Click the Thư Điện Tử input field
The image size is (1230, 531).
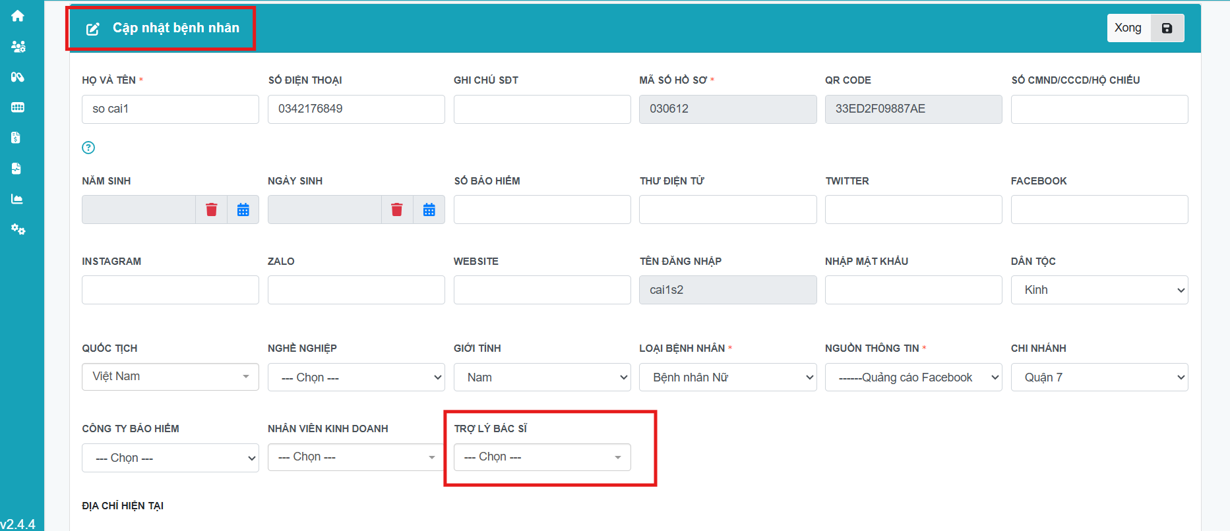pyautogui.click(x=727, y=210)
